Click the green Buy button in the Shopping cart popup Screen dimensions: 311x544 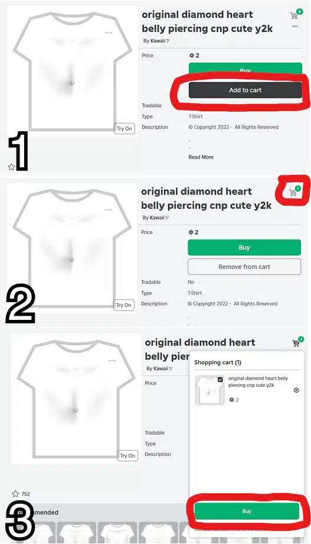247,511
